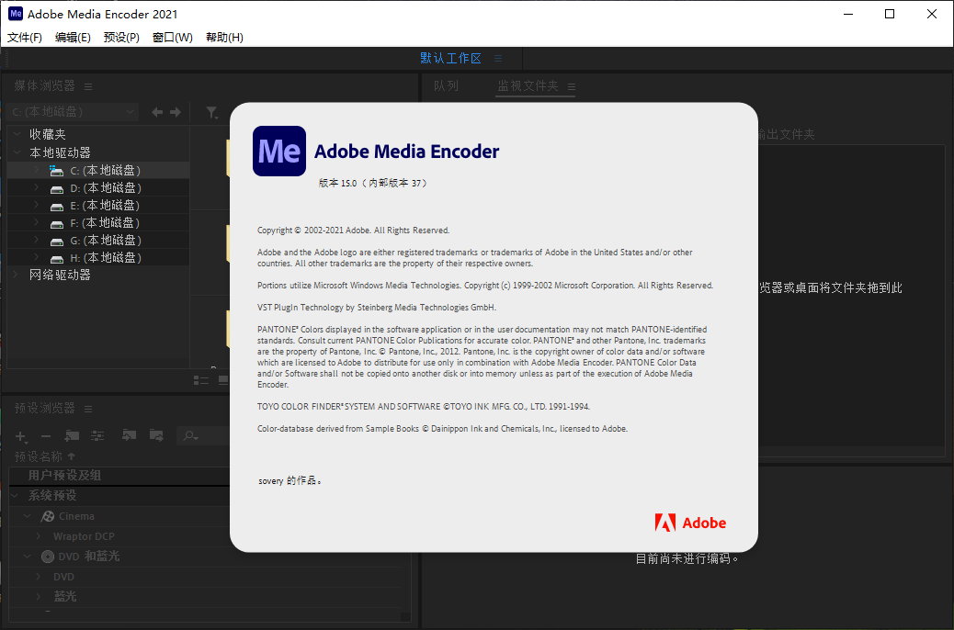Open preset settings sliders icon
This screenshot has width=954, height=630.
pyautogui.click(x=97, y=435)
